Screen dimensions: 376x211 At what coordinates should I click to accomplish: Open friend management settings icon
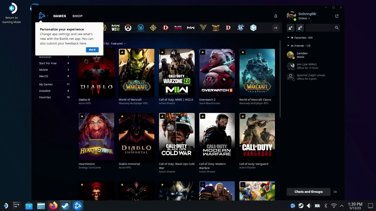pos(300,28)
